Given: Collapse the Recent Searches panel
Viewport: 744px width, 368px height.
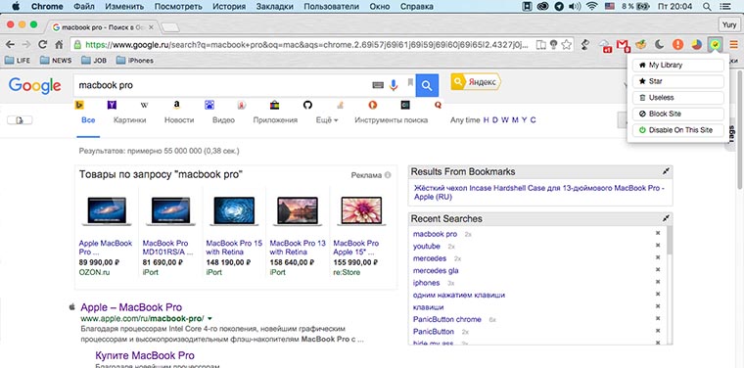Looking at the screenshot, I should 667,218.
